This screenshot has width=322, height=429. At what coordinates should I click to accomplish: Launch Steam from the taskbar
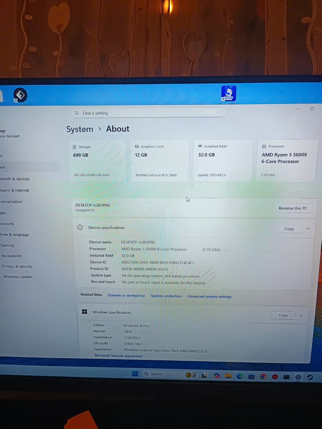coord(310,377)
